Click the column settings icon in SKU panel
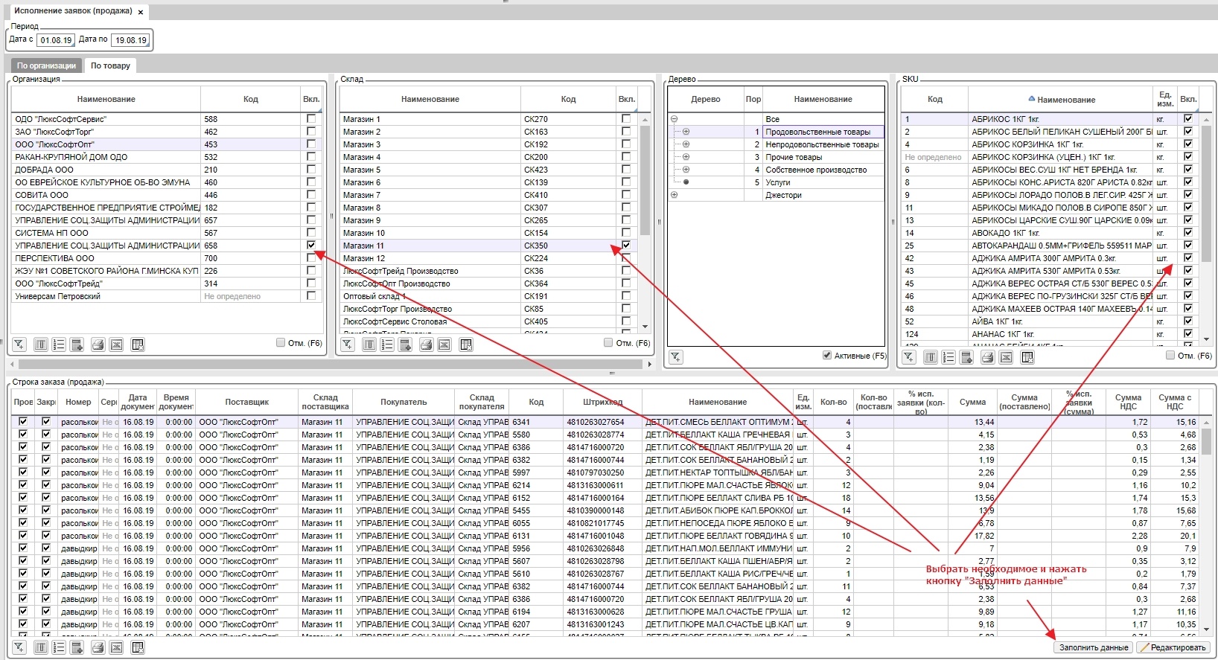The height and width of the screenshot is (660, 1218). (931, 357)
